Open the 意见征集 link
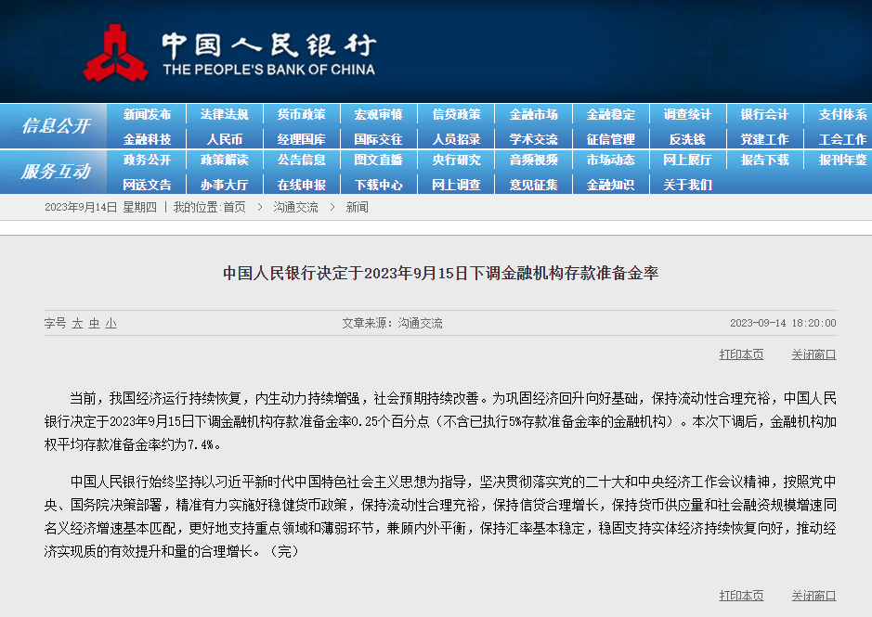The width and height of the screenshot is (872, 617). [533, 185]
